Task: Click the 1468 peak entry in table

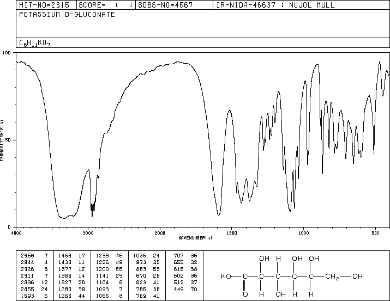Action: (72, 256)
